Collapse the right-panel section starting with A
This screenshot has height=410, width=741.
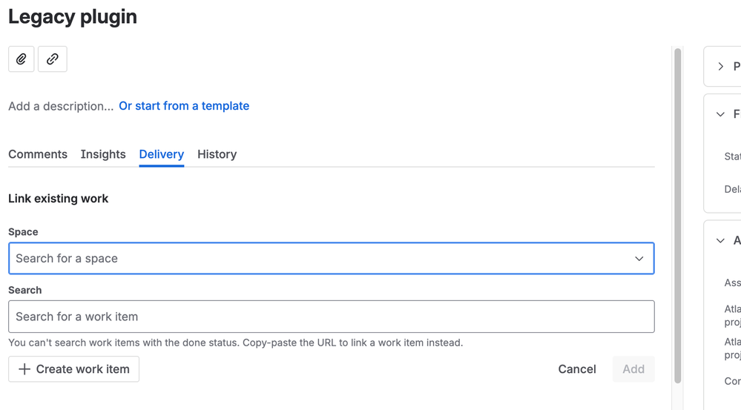pyautogui.click(x=721, y=241)
